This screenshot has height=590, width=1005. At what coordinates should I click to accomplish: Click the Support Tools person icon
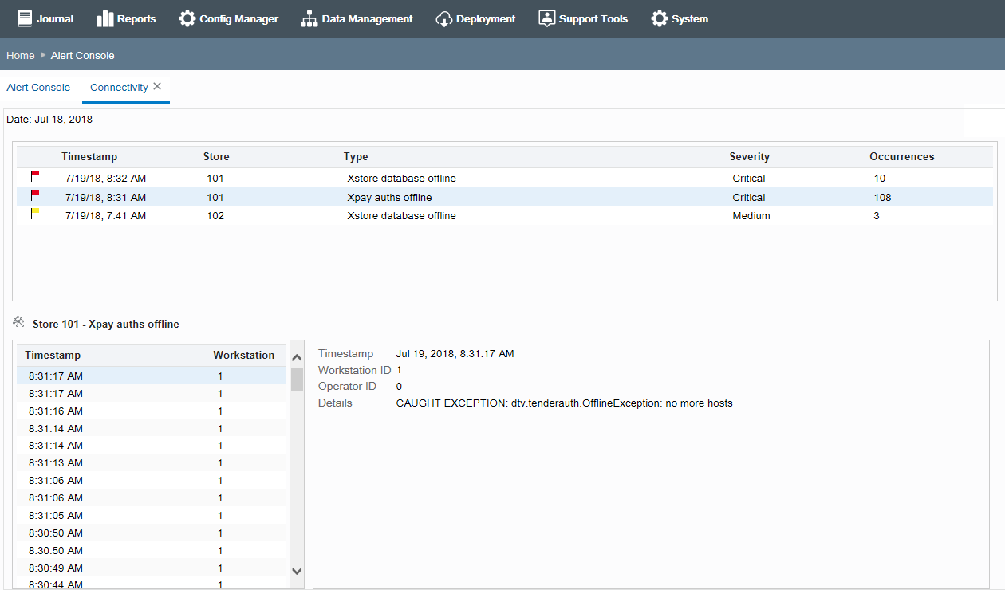coord(547,18)
